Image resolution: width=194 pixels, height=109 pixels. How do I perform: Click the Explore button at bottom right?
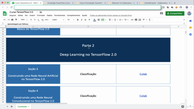pyautogui.click(x=182, y=107)
